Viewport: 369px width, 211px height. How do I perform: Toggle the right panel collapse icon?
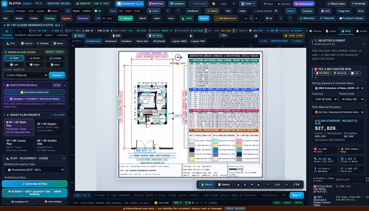pos(256,36)
